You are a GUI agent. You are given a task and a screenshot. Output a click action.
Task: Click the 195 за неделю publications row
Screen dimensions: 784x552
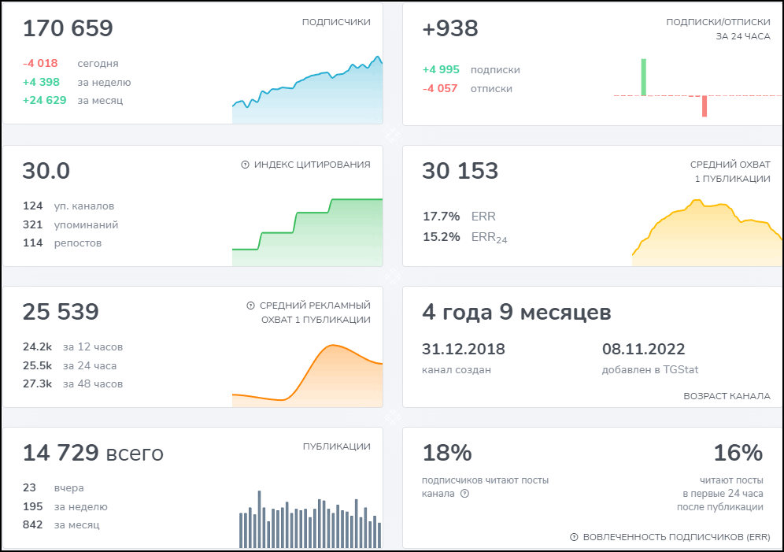[x=65, y=506]
